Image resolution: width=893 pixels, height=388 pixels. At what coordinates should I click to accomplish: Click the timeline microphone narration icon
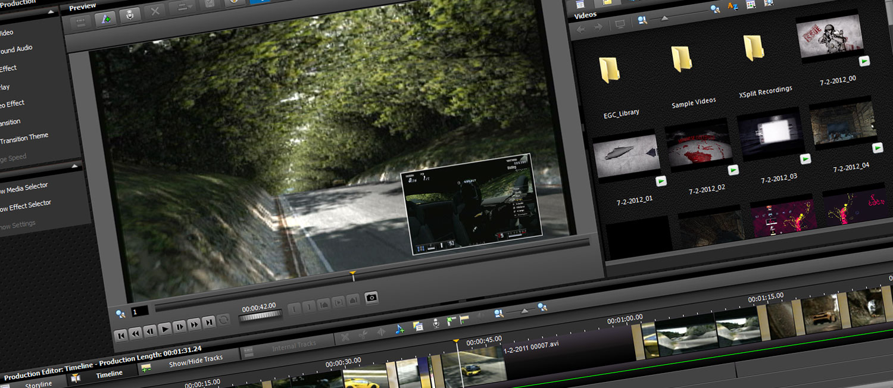435,323
